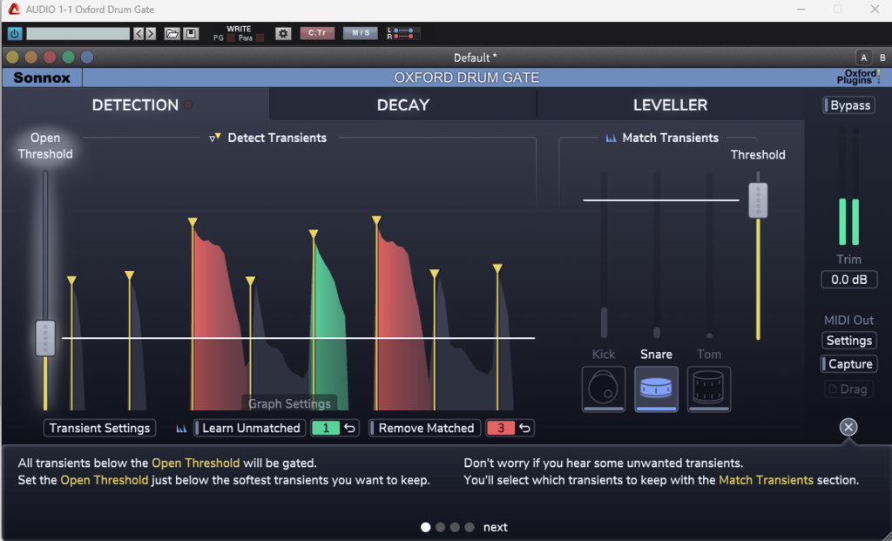Click the Drag MIDI button
Screen dimensions: 892x541
[848, 389]
